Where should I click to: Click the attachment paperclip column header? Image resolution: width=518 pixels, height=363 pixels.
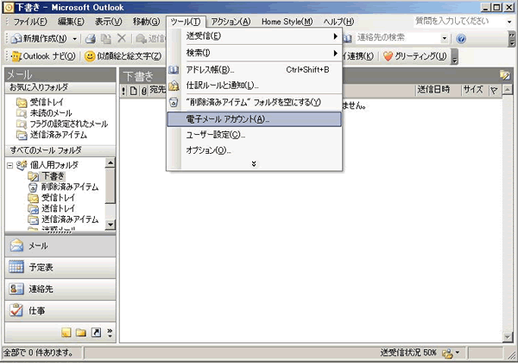pyautogui.click(x=144, y=91)
